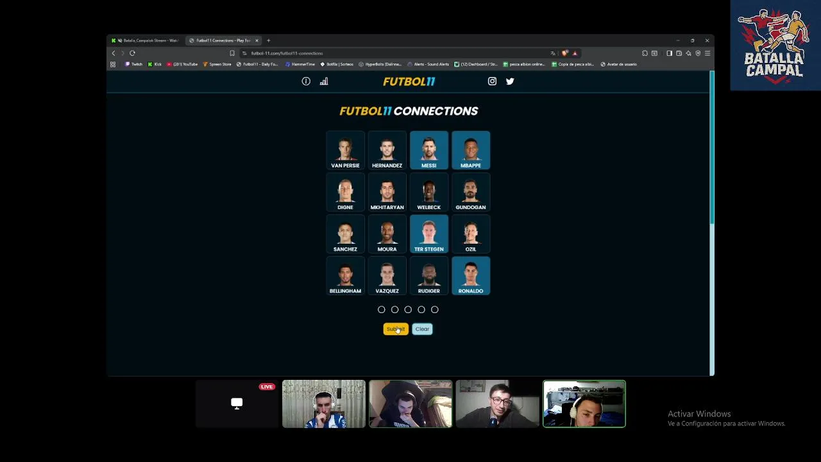Select the Digne player card
Image resolution: width=821 pixels, height=462 pixels.
point(345,192)
